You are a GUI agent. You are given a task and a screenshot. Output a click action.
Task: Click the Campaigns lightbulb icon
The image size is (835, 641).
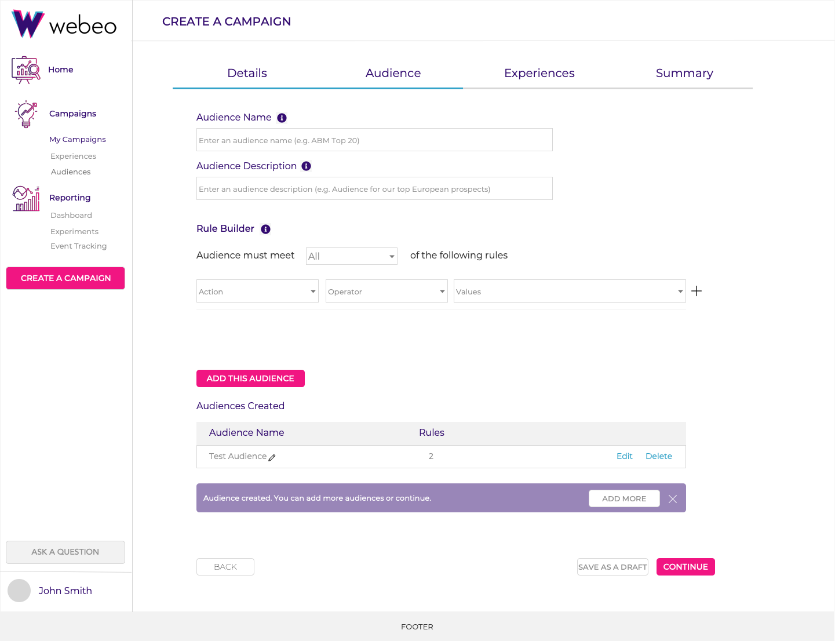coord(27,114)
